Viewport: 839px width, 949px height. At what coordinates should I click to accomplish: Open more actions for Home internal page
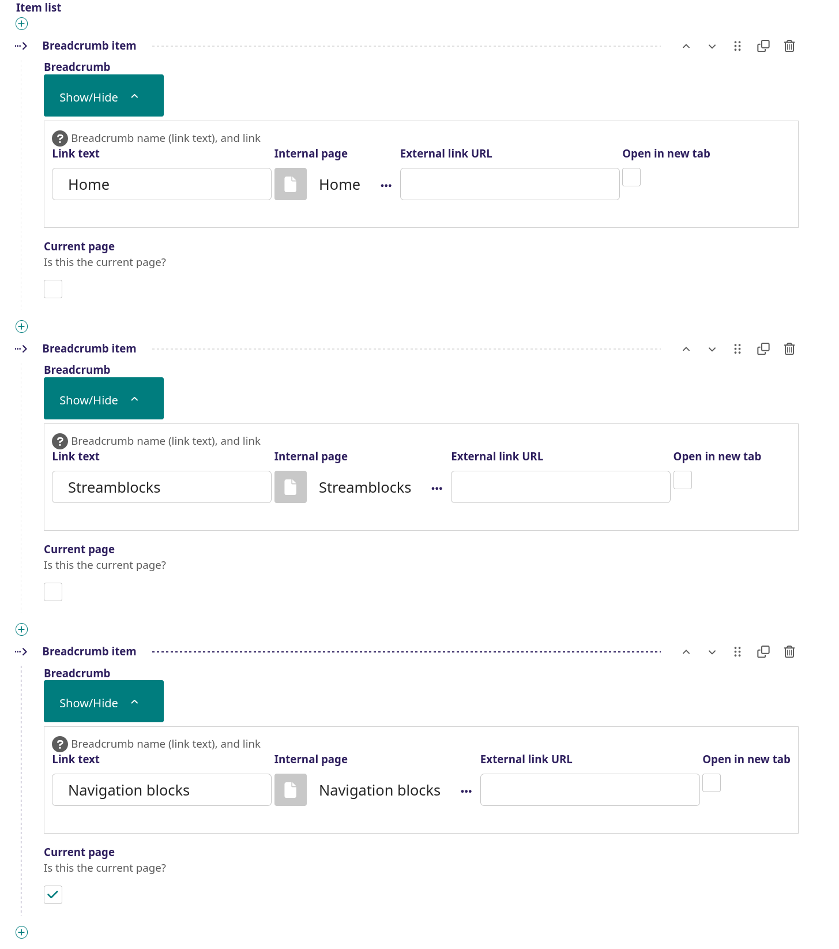tap(386, 185)
